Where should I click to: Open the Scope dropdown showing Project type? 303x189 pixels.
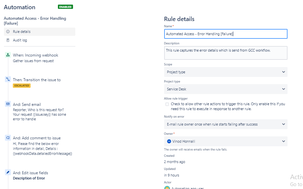tap(226, 72)
